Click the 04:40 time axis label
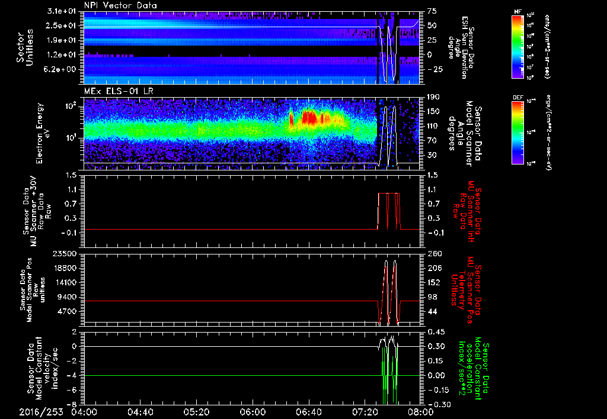The height and width of the screenshot is (419, 607). click(141, 412)
